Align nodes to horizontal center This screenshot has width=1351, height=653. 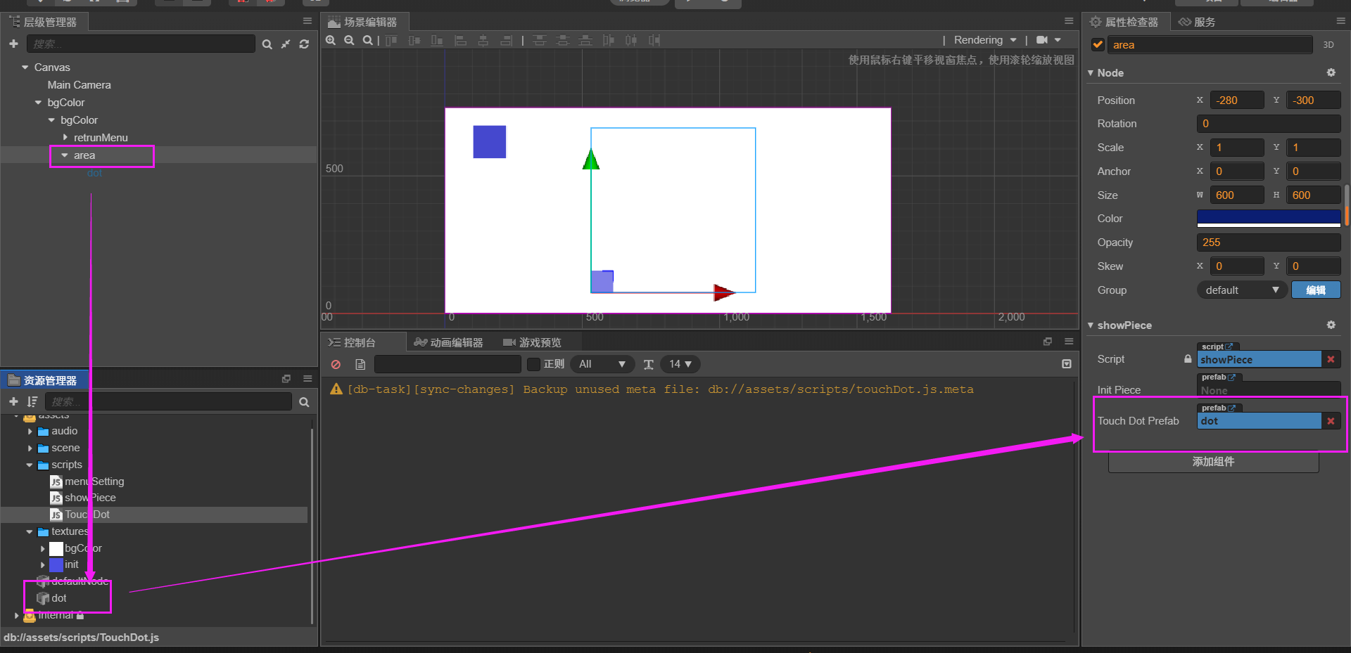483,40
